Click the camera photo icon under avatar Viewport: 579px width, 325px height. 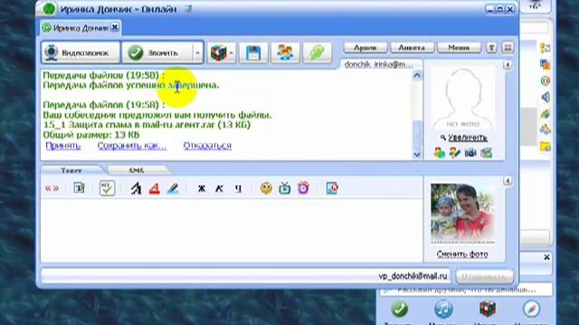click(470, 153)
